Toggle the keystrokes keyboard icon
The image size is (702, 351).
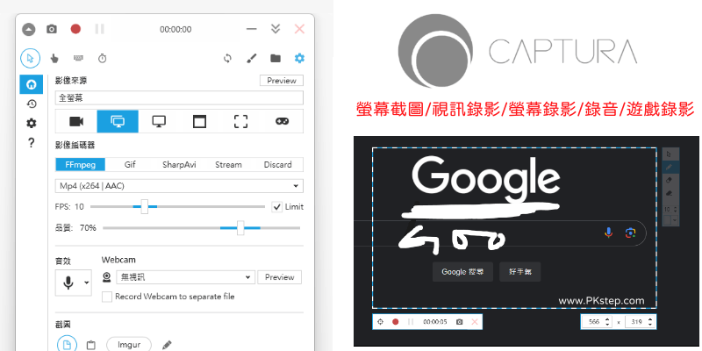pos(78,58)
